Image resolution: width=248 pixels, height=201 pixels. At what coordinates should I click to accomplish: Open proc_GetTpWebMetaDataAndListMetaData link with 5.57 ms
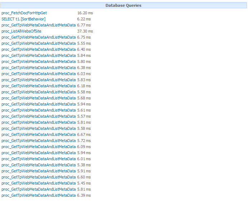tap(39, 116)
